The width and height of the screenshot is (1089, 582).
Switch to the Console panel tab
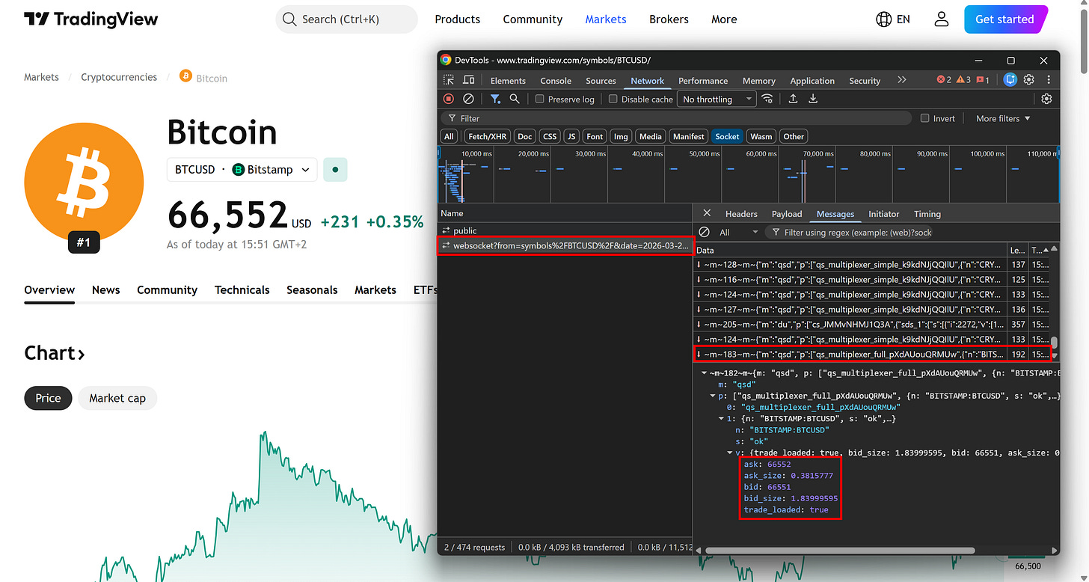556,81
